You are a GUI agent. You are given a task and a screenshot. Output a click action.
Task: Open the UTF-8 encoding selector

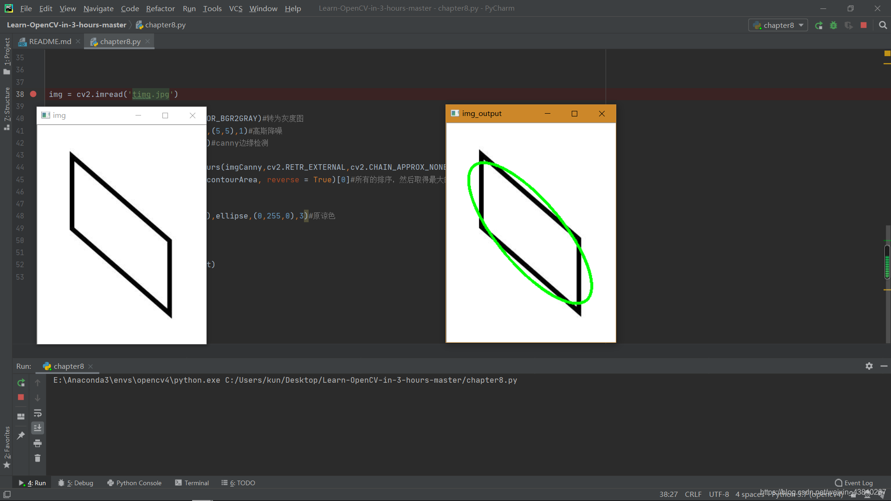(718, 495)
